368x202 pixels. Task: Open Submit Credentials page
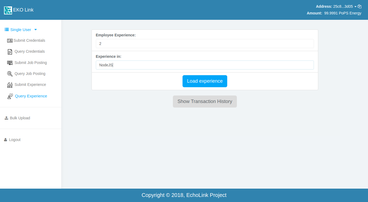click(x=29, y=40)
